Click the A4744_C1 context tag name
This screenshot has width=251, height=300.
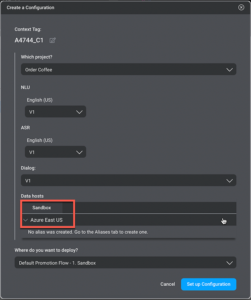pyautogui.click(x=29, y=40)
